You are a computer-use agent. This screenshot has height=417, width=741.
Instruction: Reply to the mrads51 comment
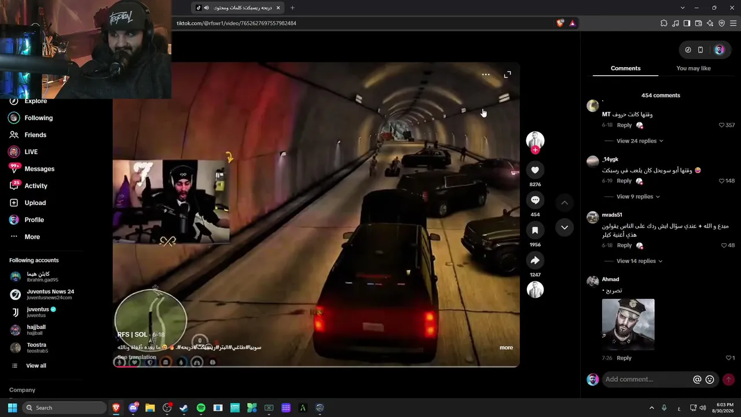pyautogui.click(x=624, y=246)
